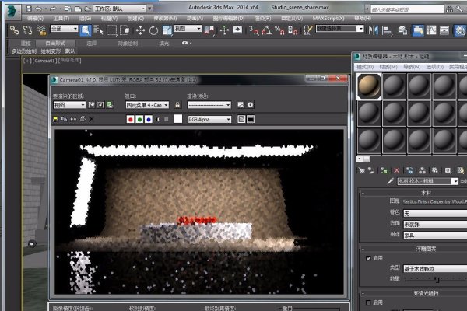
Task: Save the scene with the floppy icon
Action: click(x=29, y=9)
